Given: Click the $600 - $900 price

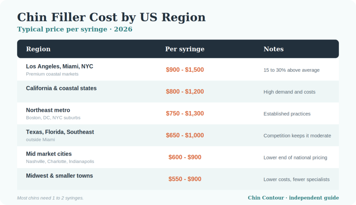Looking at the screenshot, I should [x=185, y=157].
